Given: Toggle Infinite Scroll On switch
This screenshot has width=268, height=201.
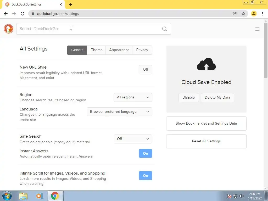Looking at the screenshot, I should (146, 176).
